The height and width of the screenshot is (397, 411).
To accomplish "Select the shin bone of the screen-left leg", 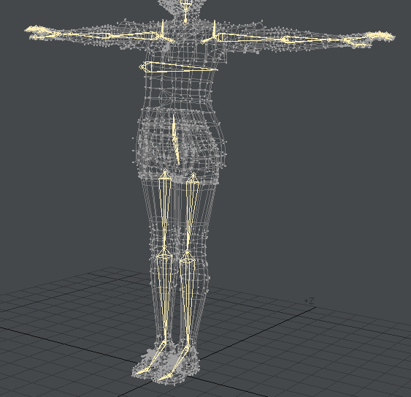I will click(x=164, y=294).
